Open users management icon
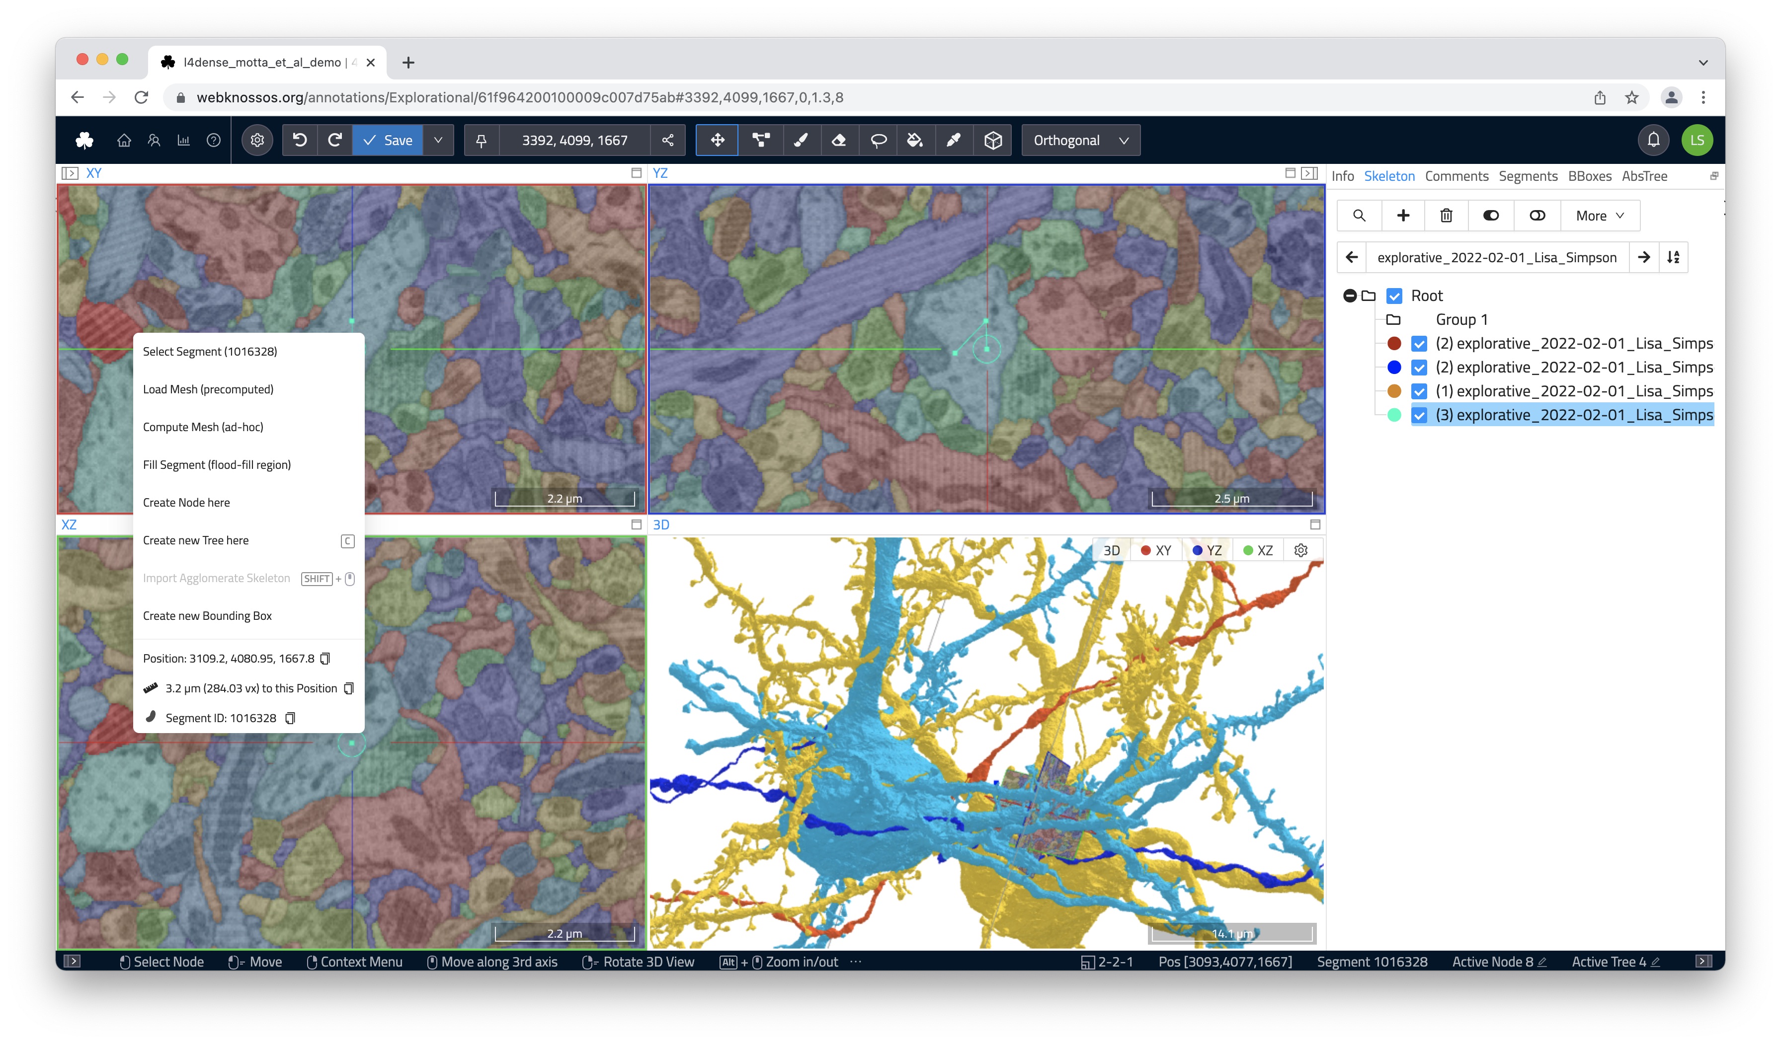This screenshot has height=1044, width=1781. (154, 140)
